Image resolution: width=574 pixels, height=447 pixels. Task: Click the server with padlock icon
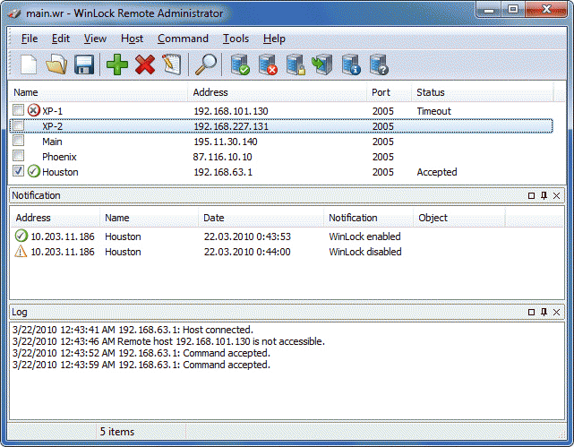click(x=296, y=64)
